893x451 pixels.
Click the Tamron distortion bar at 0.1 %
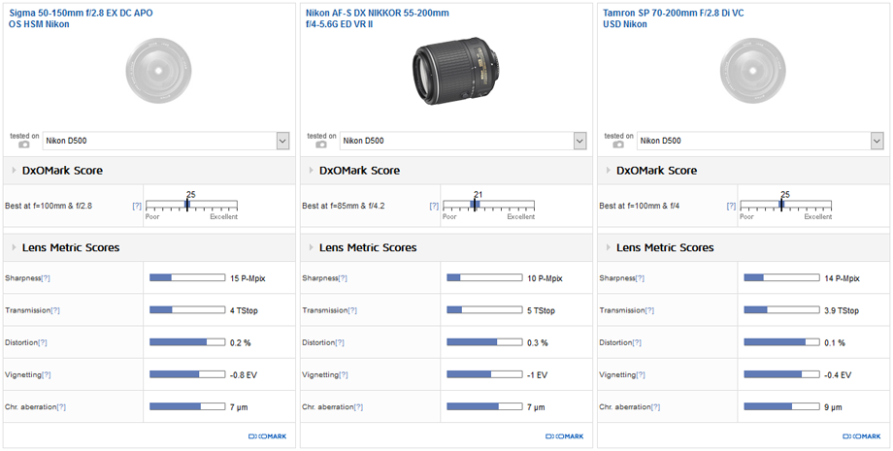pyautogui.click(x=782, y=342)
